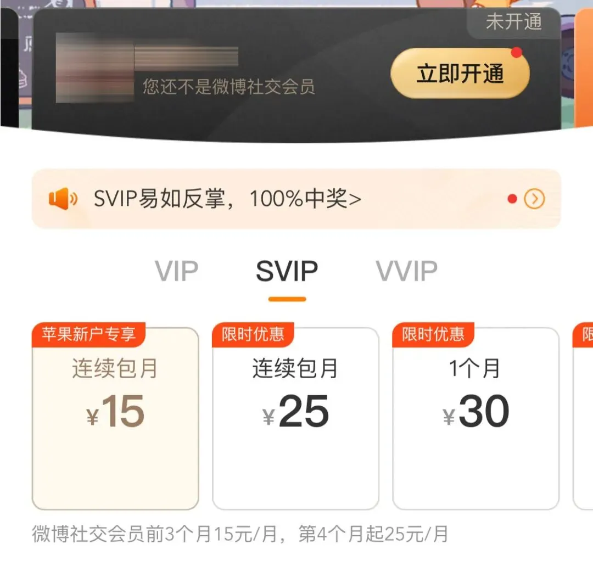Tap the 您还不是微博社交会员 text
593x561 pixels.
(229, 87)
